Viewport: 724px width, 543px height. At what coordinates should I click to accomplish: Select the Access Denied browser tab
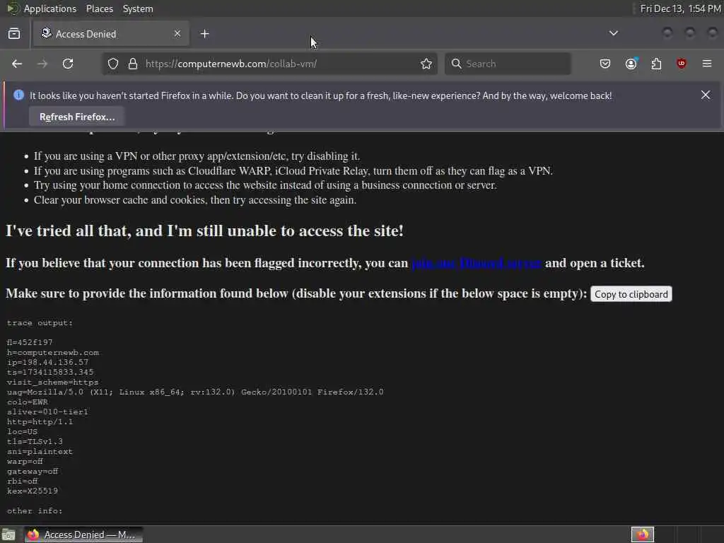[111, 34]
